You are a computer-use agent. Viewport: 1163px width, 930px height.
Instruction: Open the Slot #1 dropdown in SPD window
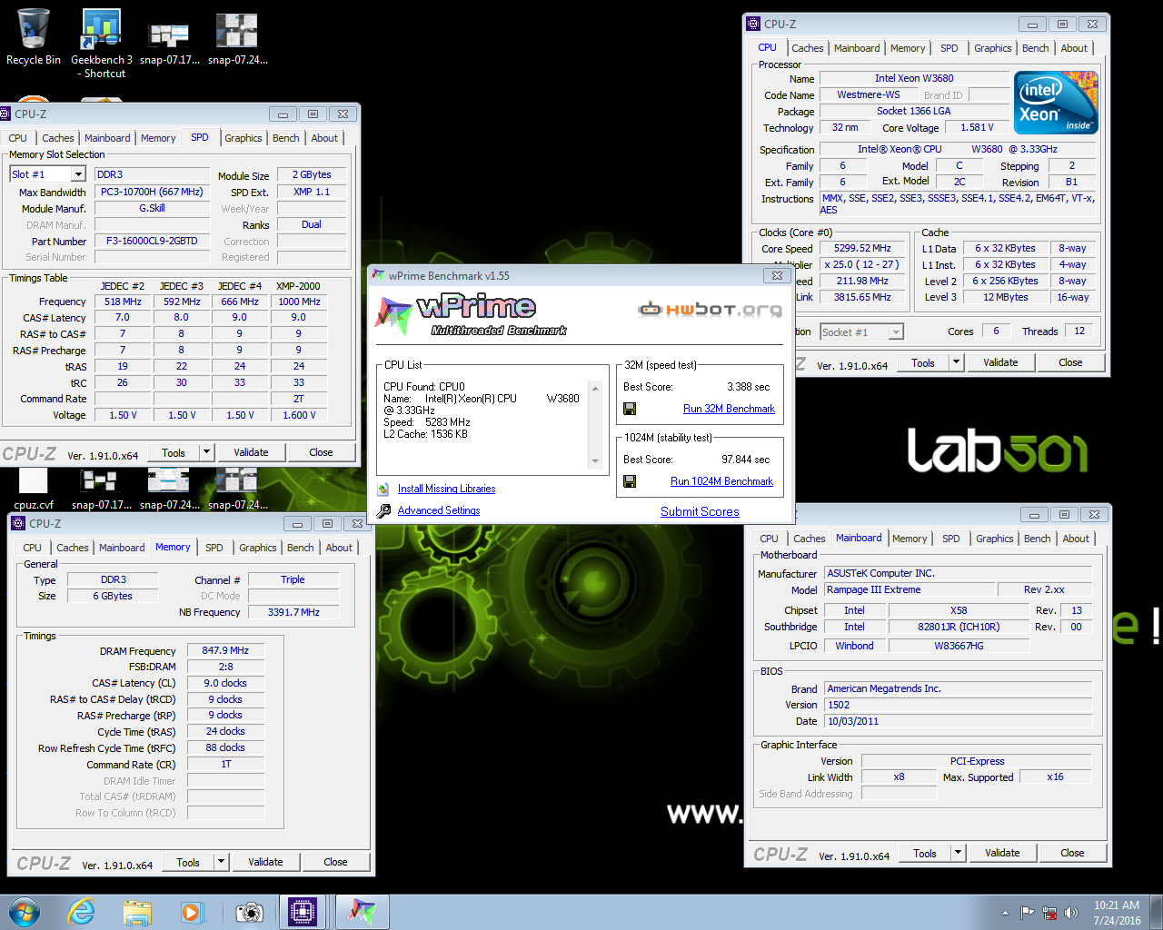pyautogui.click(x=78, y=174)
